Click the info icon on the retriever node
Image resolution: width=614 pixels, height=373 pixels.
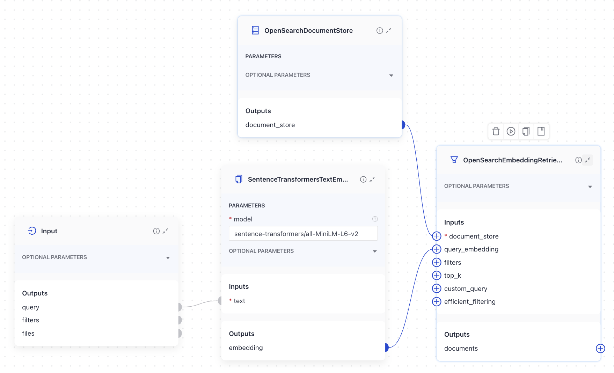point(578,160)
